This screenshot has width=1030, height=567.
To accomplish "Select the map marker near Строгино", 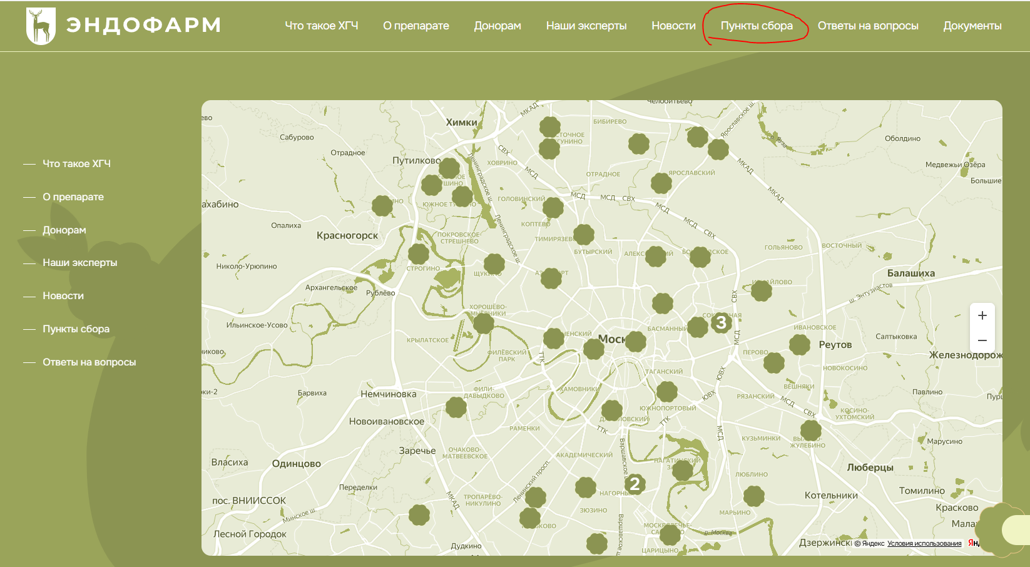I will pyautogui.click(x=419, y=253).
